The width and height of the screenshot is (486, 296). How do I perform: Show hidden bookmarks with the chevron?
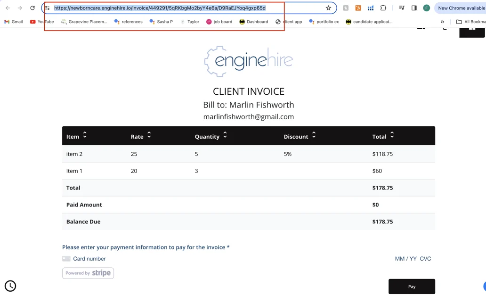tap(442, 22)
